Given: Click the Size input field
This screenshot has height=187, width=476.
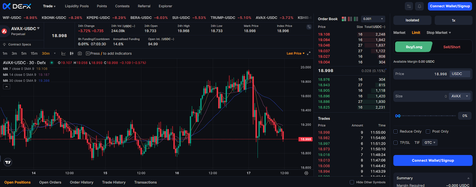Looking at the screenshot, I should [432, 96].
